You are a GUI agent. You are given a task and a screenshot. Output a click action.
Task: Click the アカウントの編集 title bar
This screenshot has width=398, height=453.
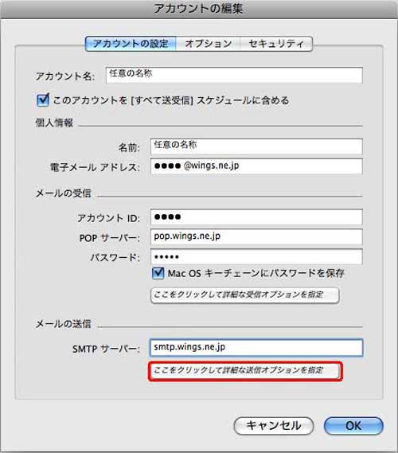[x=199, y=9]
